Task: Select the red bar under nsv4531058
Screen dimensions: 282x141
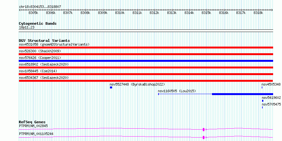Action: pyautogui.click(x=146, y=48)
